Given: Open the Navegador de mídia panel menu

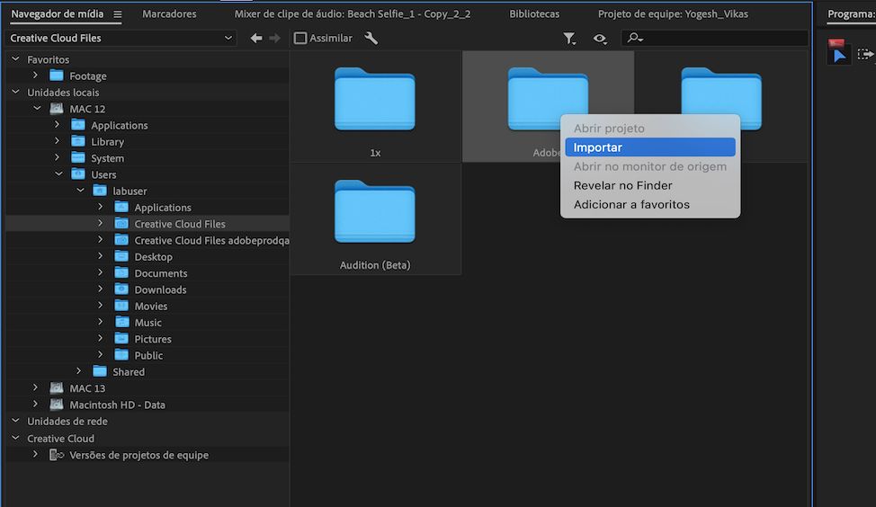Looking at the screenshot, I should pyautogui.click(x=118, y=14).
